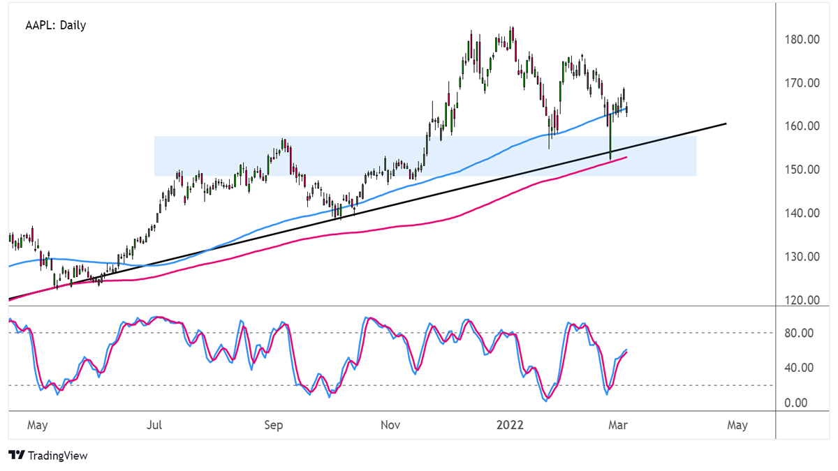
Task: Select the 180.00 price axis label
Action: 802,39
